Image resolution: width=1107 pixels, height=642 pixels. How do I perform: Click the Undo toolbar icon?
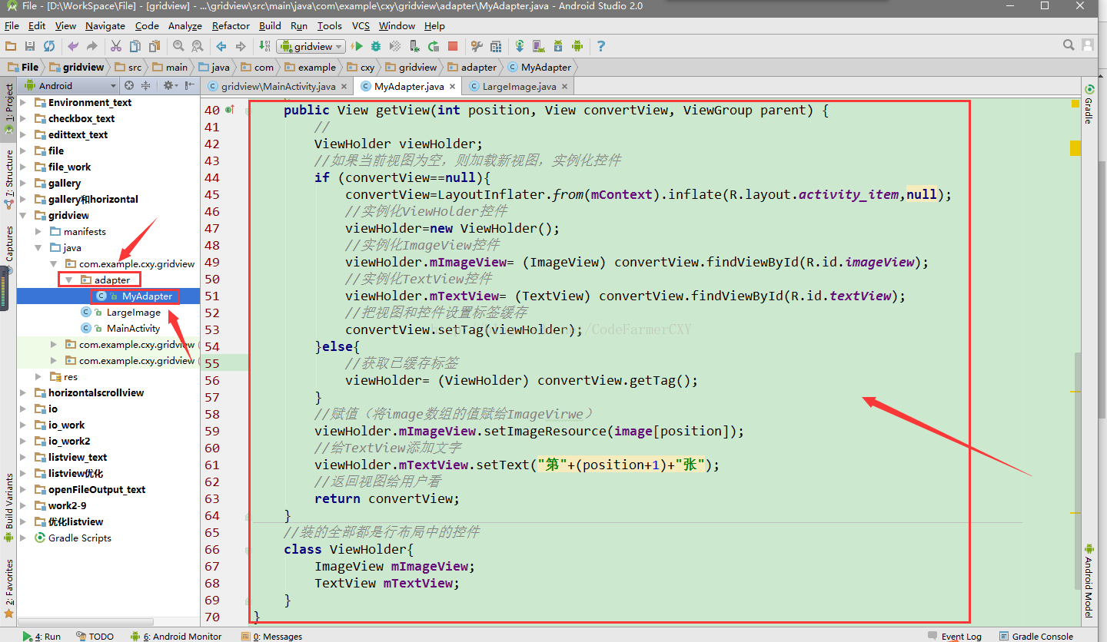(x=73, y=46)
